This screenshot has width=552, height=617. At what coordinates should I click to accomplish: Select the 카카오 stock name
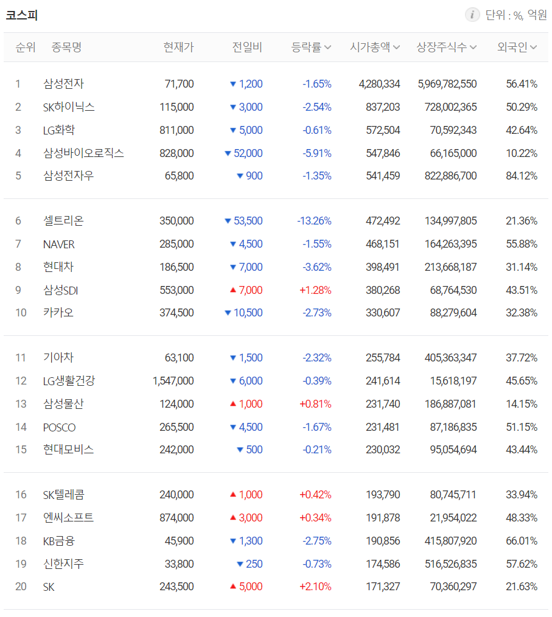click(x=58, y=313)
